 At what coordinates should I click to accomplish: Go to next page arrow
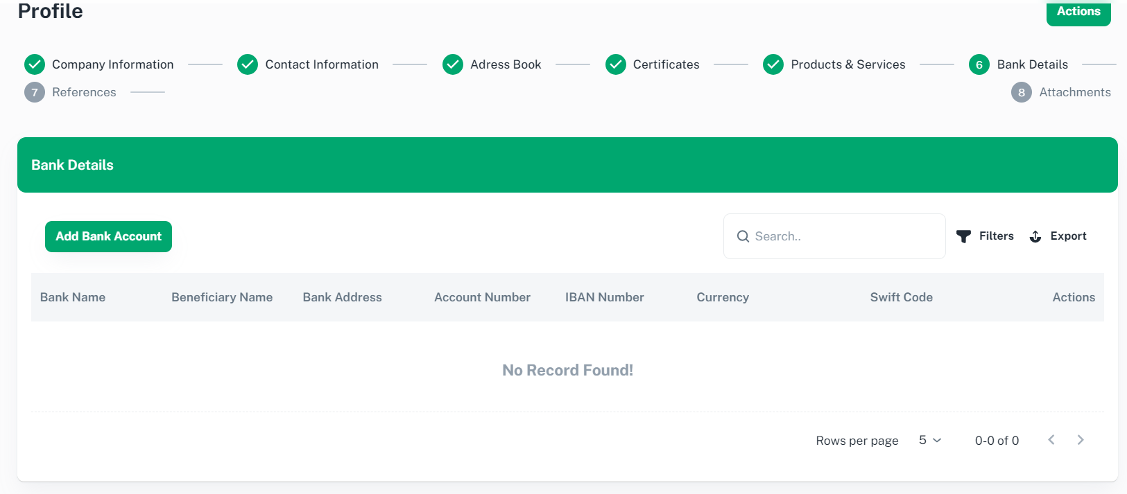click(x=1080, y=440)
